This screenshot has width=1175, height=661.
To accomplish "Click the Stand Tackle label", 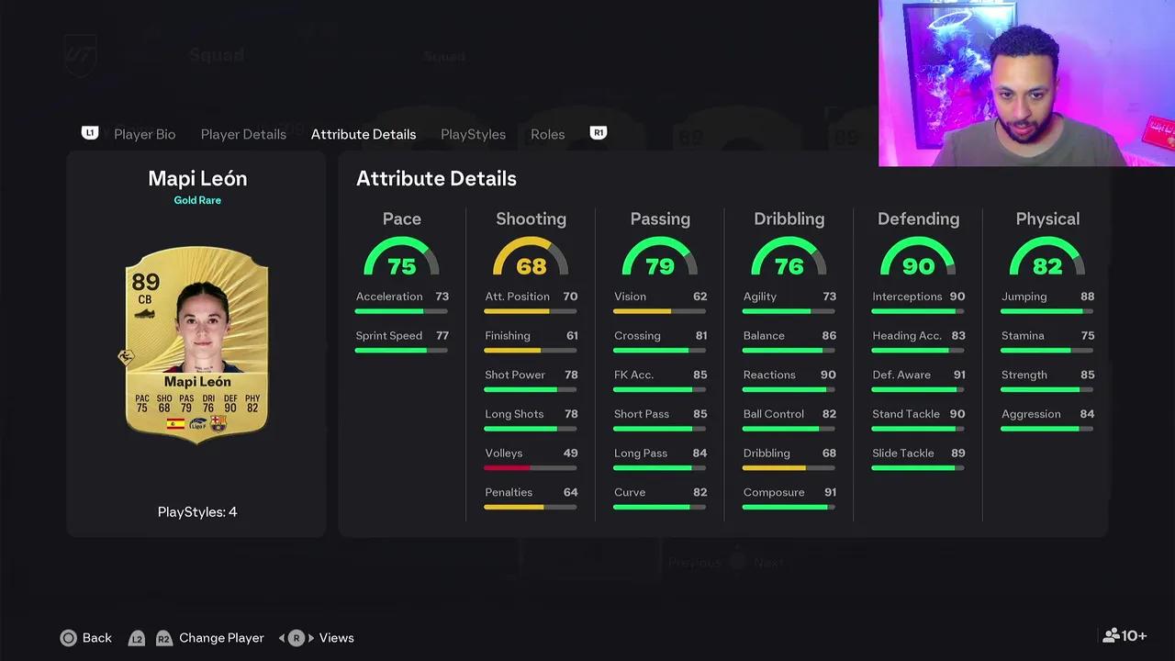I will 906,414.
